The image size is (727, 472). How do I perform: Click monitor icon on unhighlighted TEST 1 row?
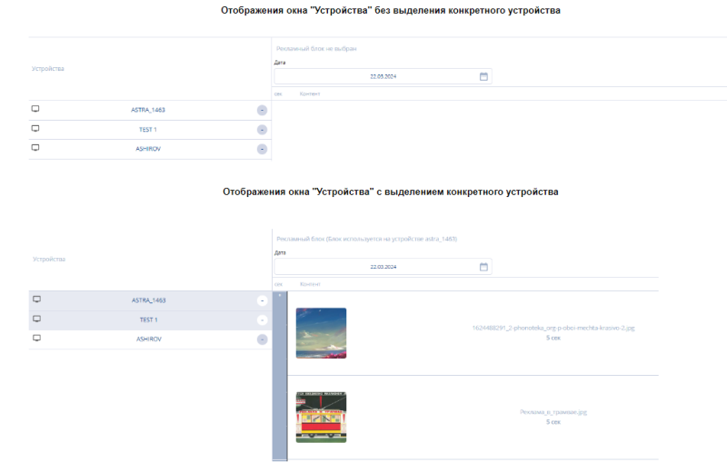(x=35, y=128)
